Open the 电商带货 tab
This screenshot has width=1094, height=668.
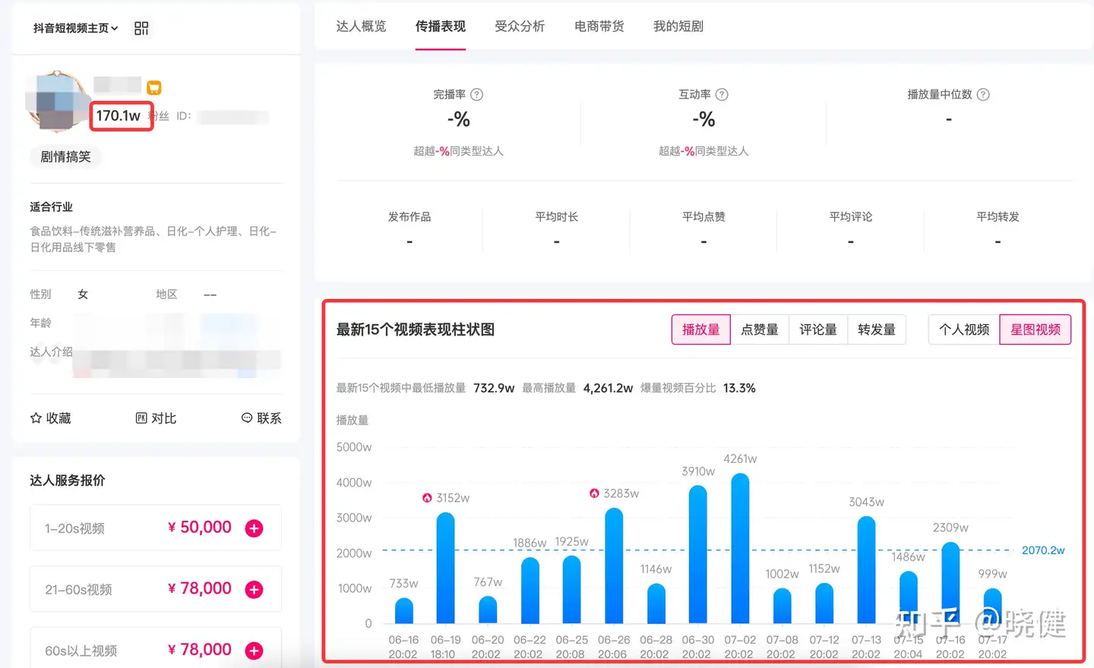599,27
